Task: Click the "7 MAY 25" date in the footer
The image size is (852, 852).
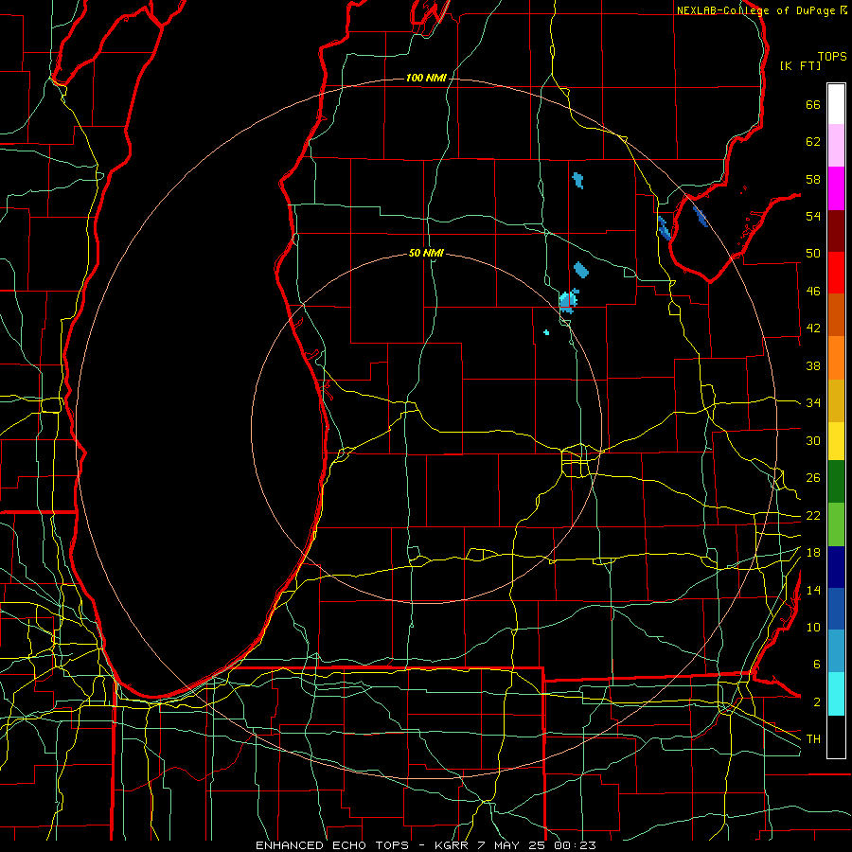Action: 511,845
